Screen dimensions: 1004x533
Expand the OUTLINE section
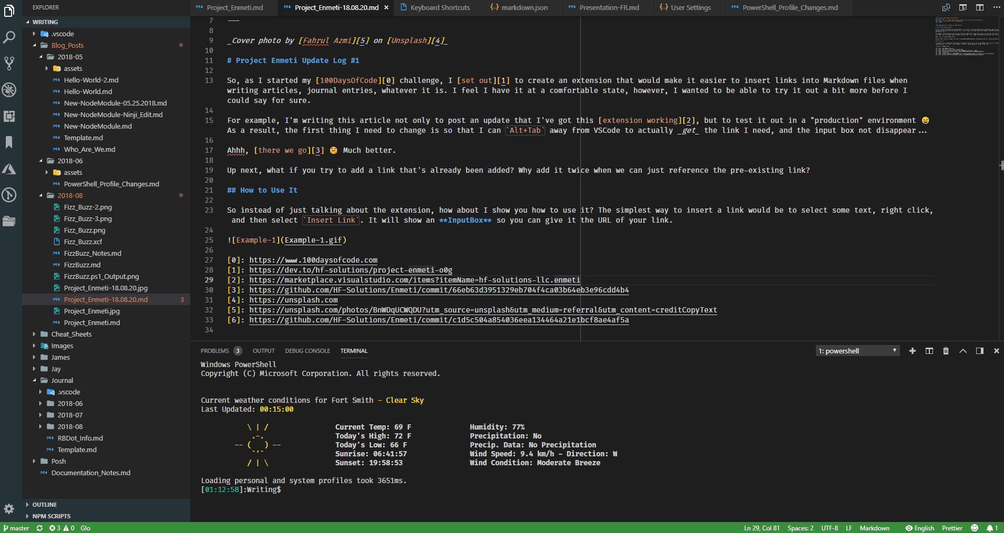pyautogui.click(x=45, y=505)
